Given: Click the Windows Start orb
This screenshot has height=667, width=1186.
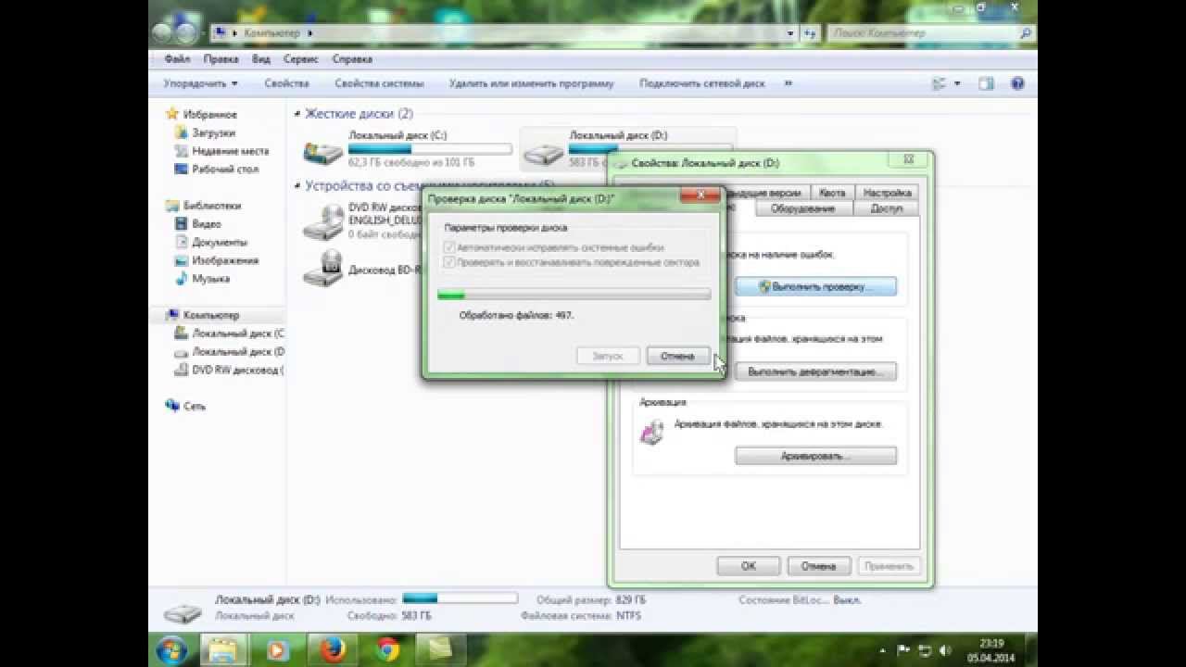Looking at the screenshot, I should point(172,650).
